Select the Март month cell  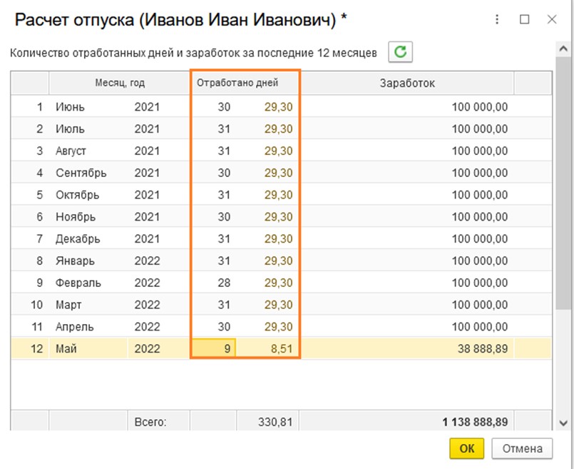[x=88, y=305]
